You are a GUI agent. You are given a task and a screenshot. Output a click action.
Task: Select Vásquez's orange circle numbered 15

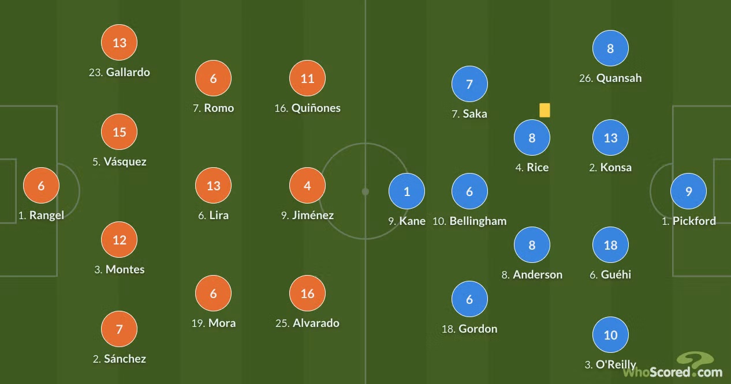point(120,132)
